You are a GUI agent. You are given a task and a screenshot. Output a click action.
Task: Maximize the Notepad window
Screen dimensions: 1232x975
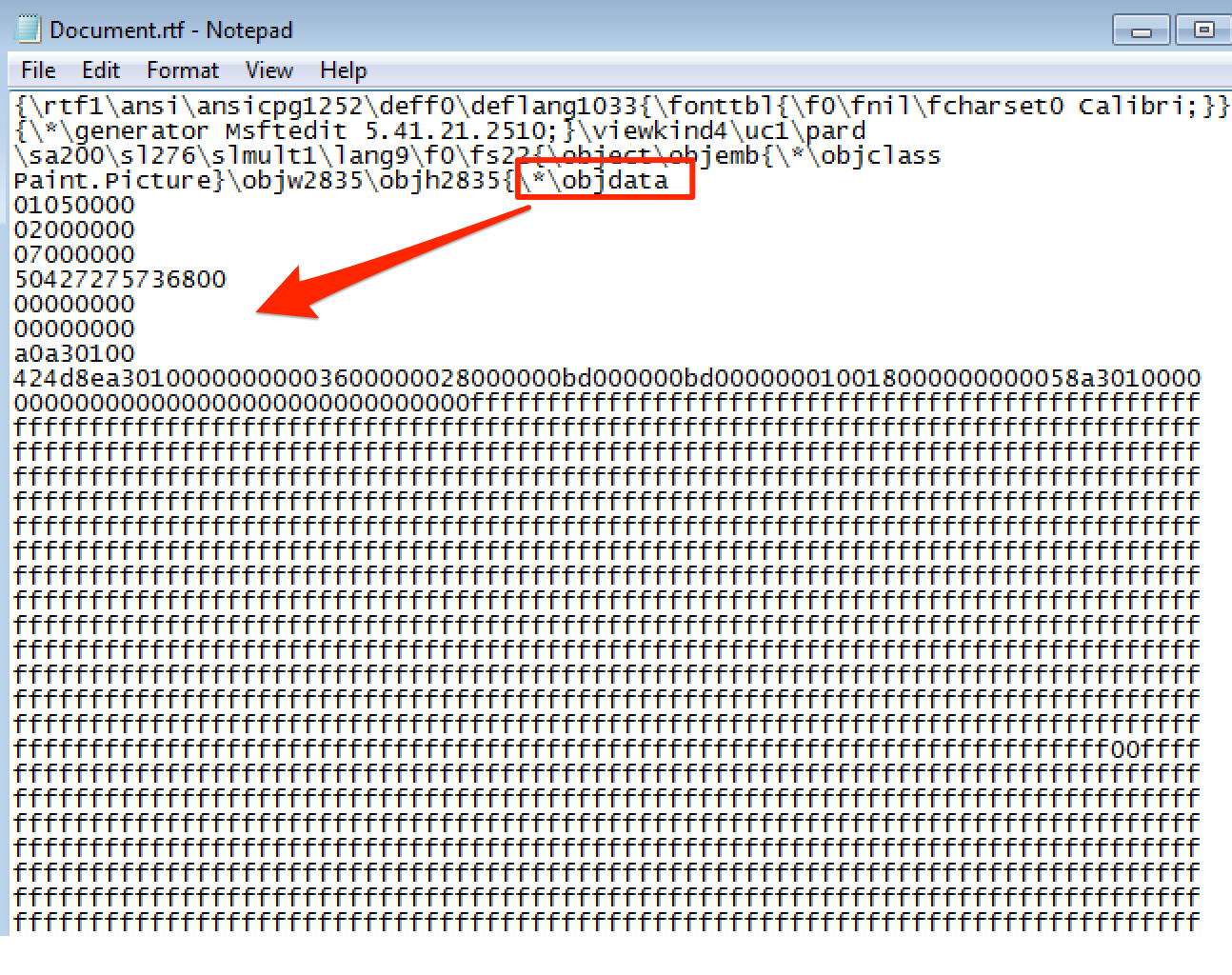click(x=1203, y=30)
